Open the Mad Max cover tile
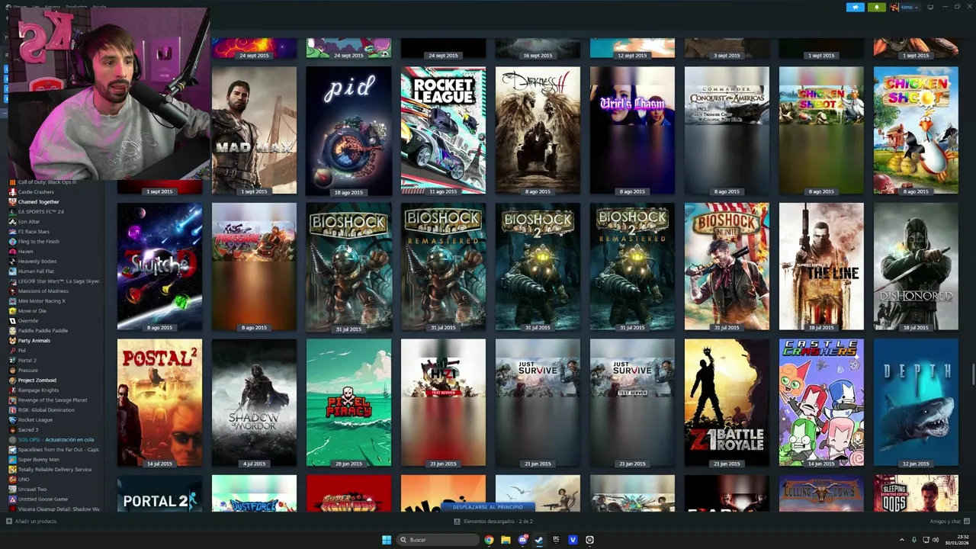This screenshot has width=976, height=549. (254, 130)
